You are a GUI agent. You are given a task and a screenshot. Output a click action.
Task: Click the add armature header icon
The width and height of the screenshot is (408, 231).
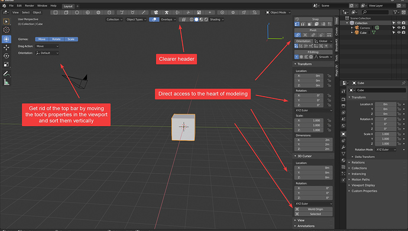point(167,12)
